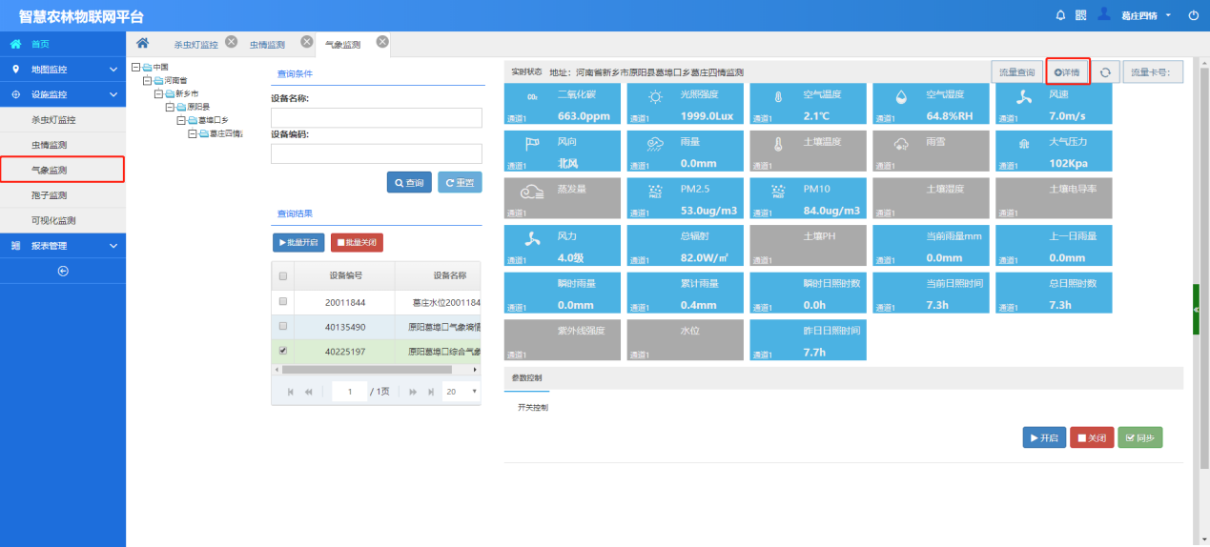
Task: Check the box for device 20011844
Action: [x=282, y=301]
